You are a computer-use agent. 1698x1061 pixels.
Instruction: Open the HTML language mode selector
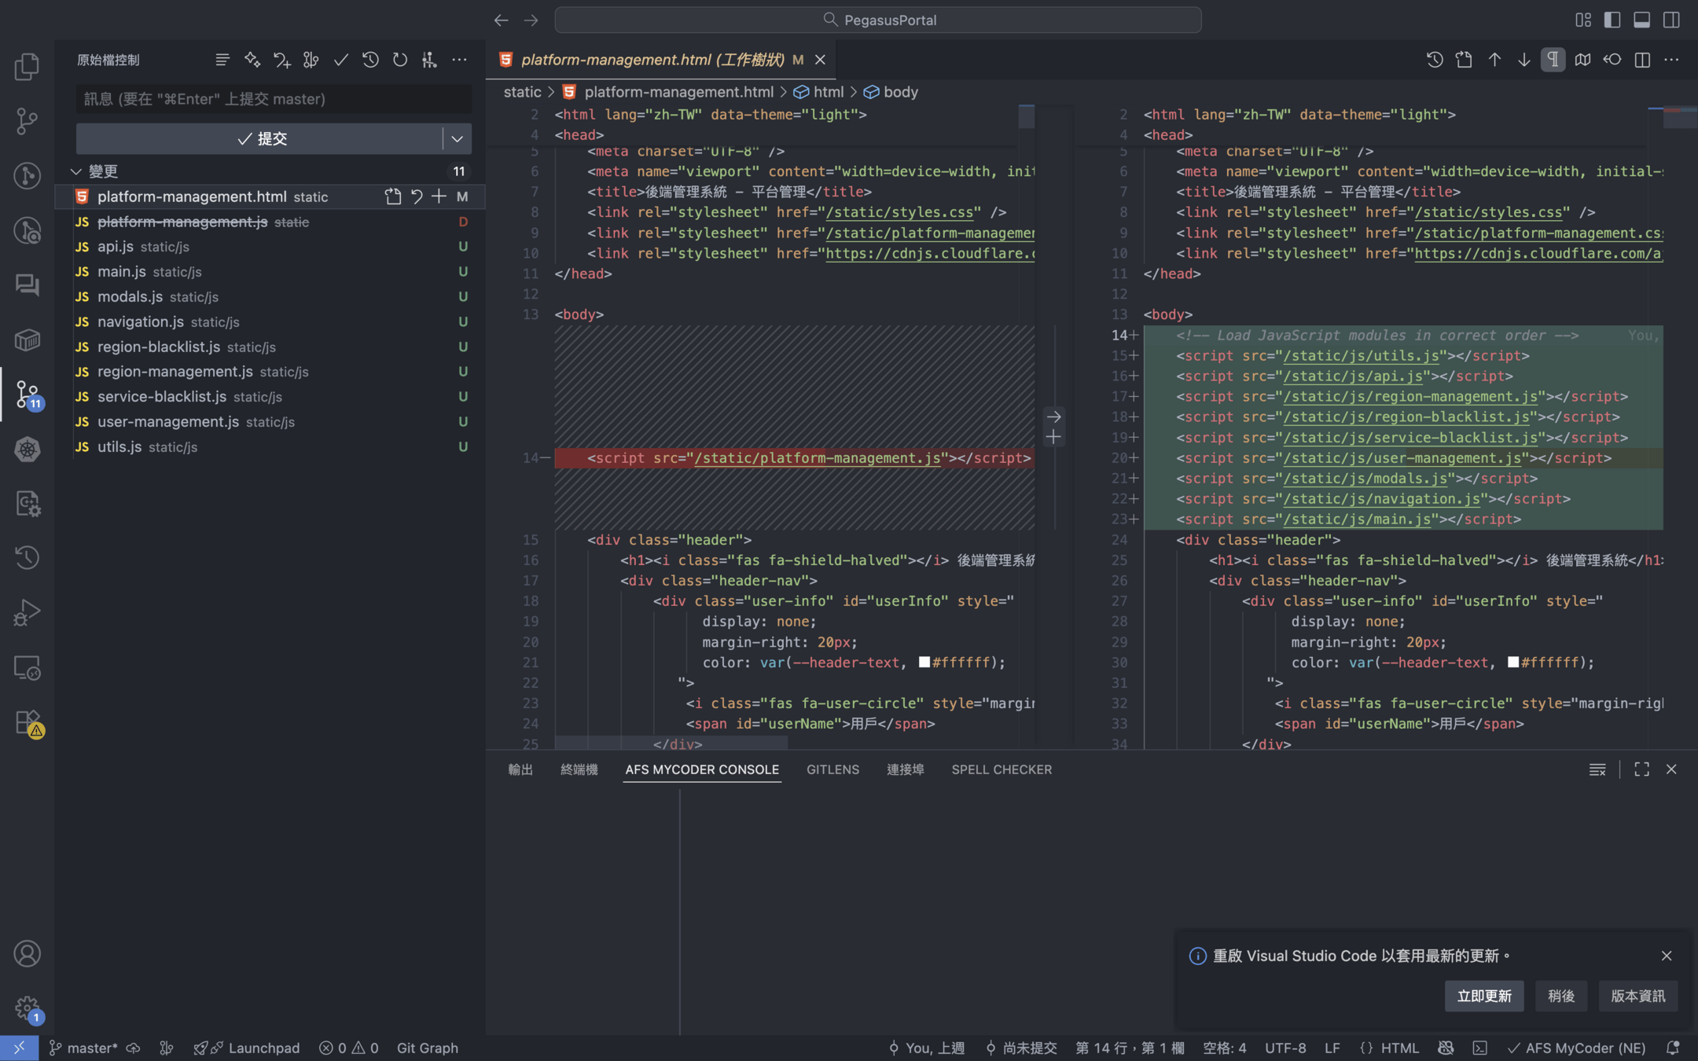[1399, 1048]
